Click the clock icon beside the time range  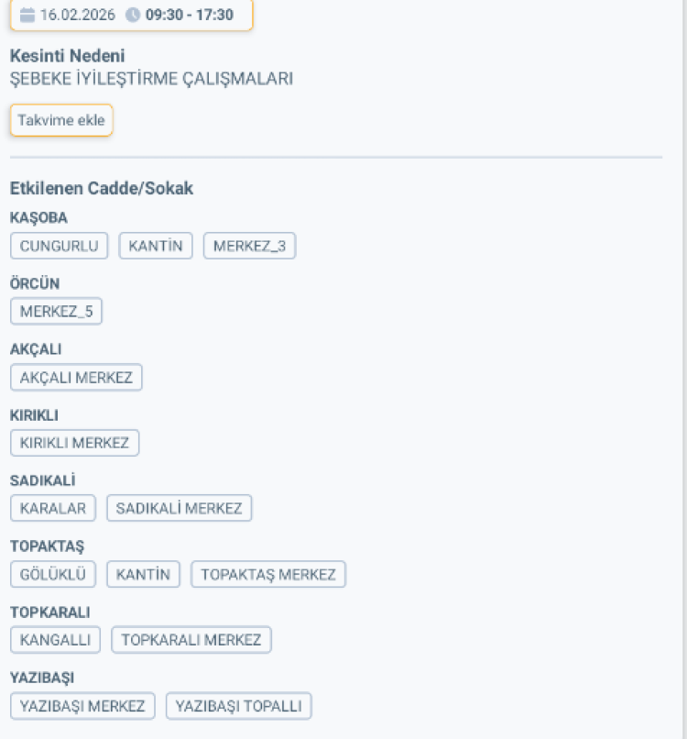pyautogui.click(x=133, y=16)
